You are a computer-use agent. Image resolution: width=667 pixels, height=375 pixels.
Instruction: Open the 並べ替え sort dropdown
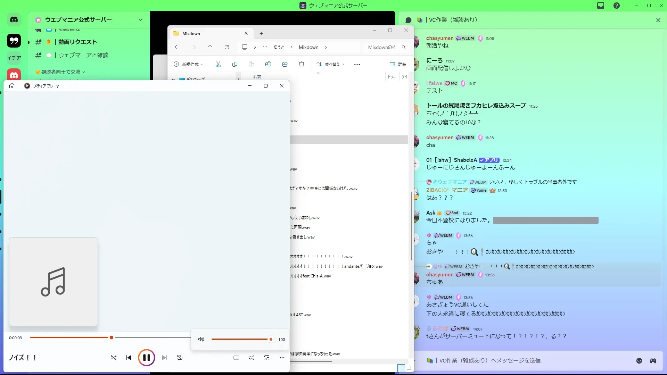(330, 64)
